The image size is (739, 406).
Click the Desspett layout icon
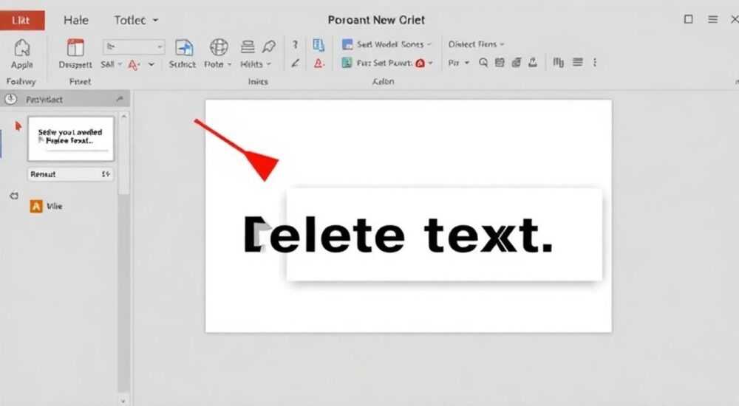click(75, 48)
